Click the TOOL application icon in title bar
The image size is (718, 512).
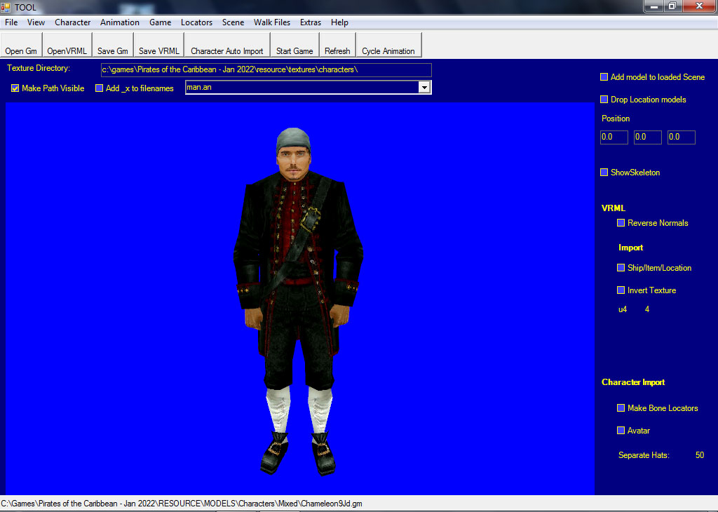6,6
